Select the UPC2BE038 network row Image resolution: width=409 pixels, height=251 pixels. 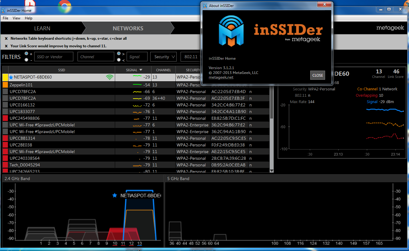(x=136, y=145)
